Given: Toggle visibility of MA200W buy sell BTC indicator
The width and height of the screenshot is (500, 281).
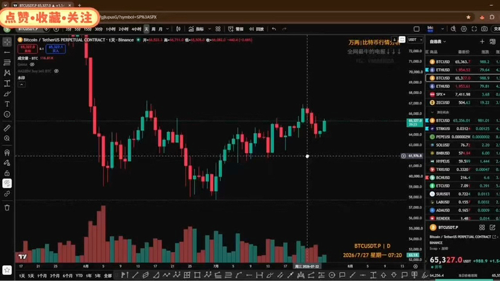Looking at the screenshot, I should tap(56, 71).
